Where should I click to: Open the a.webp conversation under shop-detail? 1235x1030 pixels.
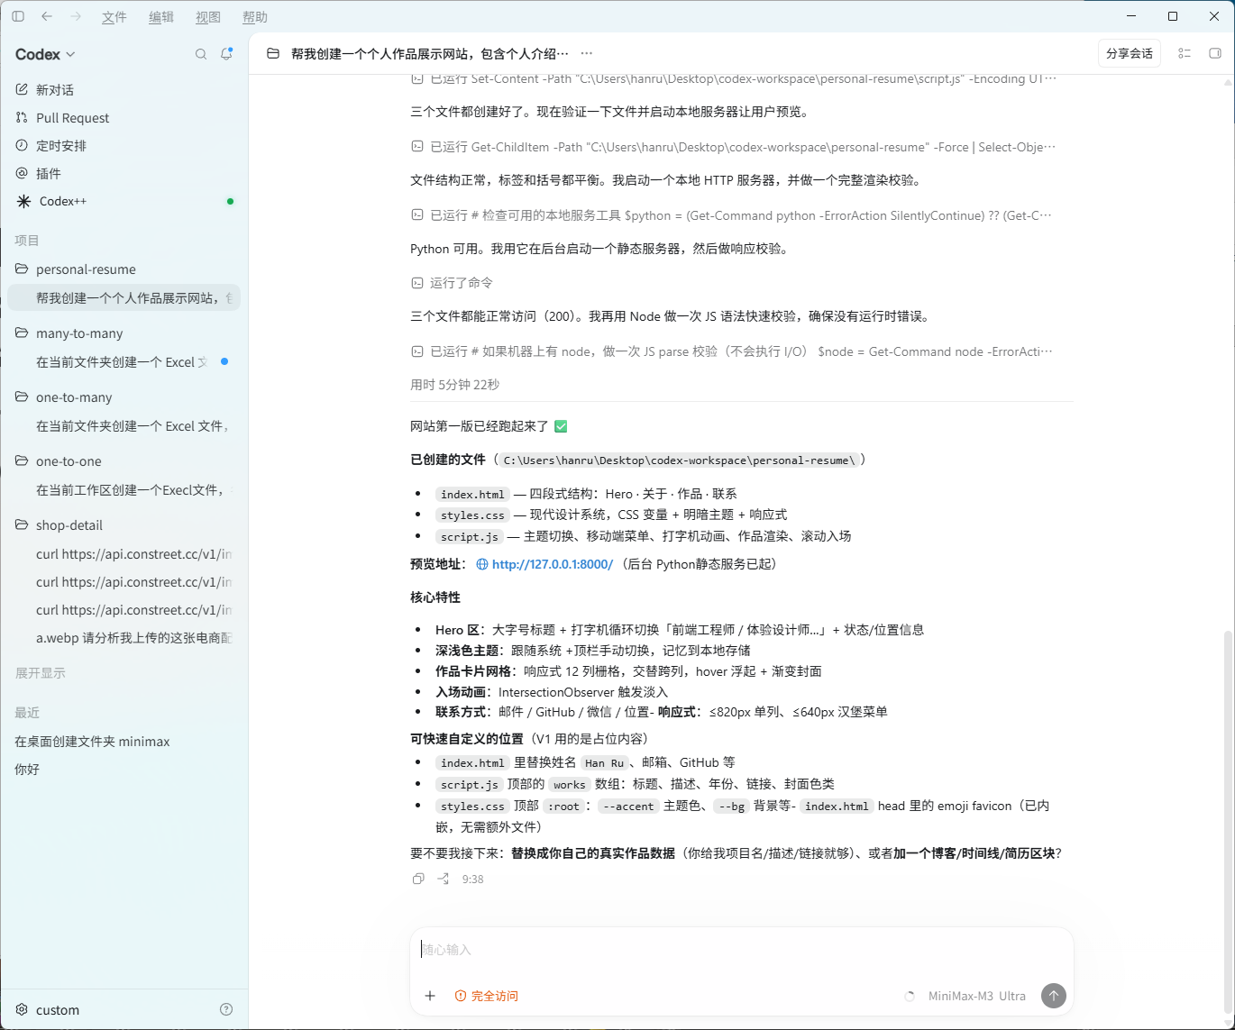(123, 637)
